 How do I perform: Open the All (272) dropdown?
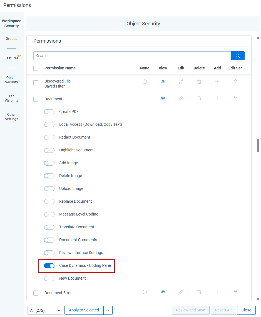(45, 310)
